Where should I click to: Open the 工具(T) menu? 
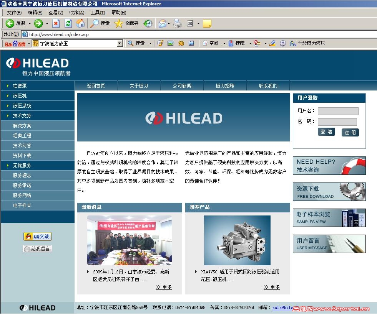pyautogui.click(x=97, y=13)
